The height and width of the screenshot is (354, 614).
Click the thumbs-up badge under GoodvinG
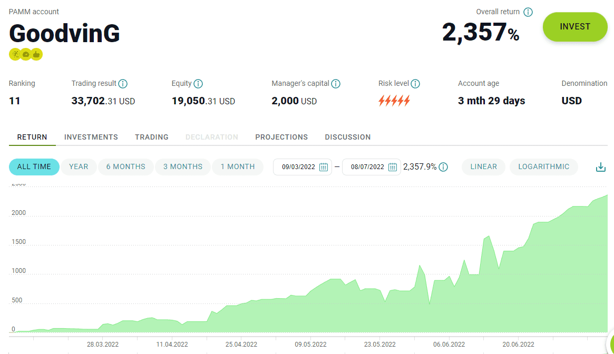point(36,54)
